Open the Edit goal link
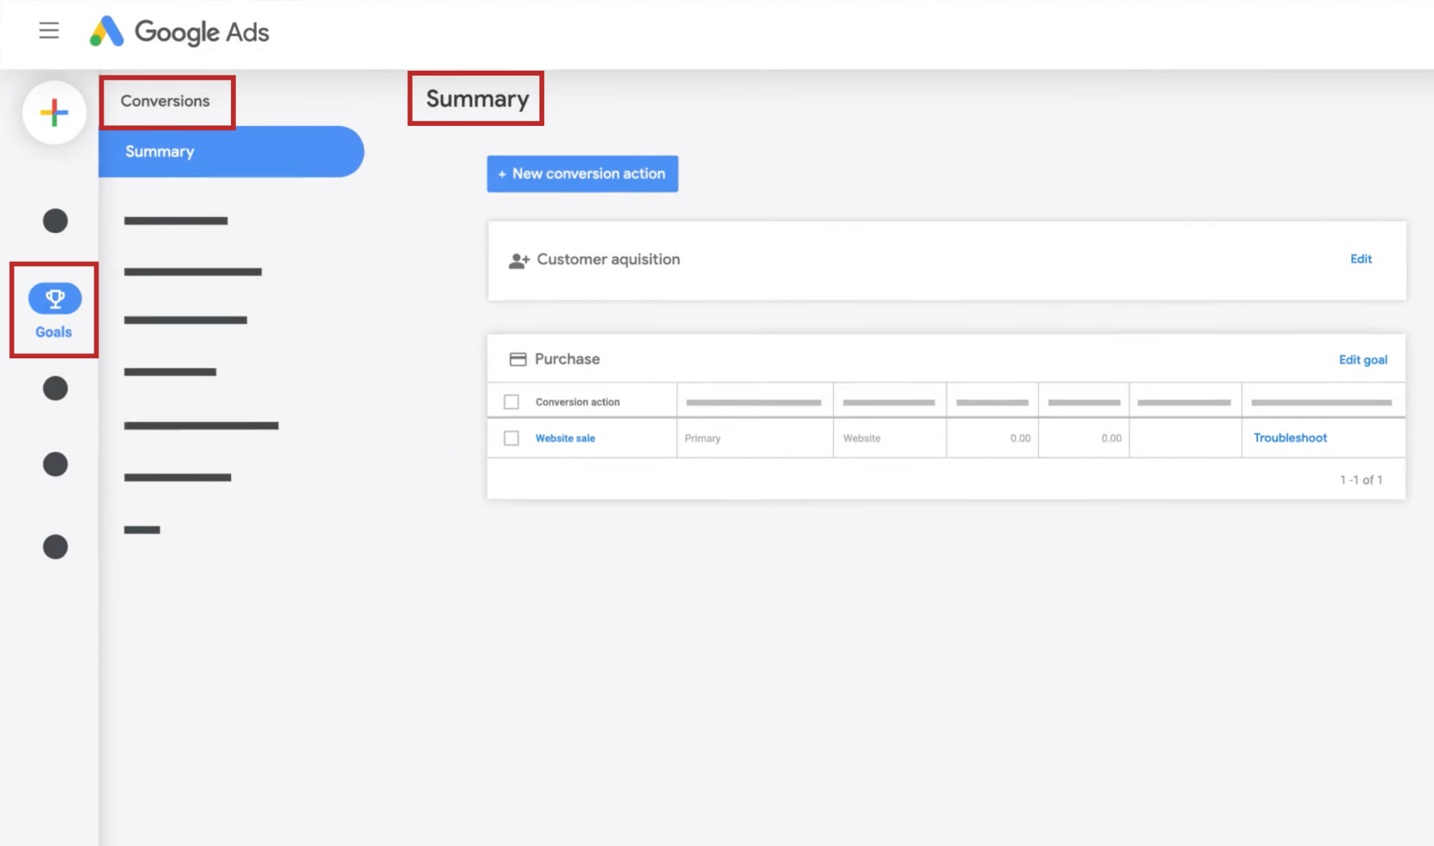This screenshot has width=1434, height=846. click(1363, 360)
